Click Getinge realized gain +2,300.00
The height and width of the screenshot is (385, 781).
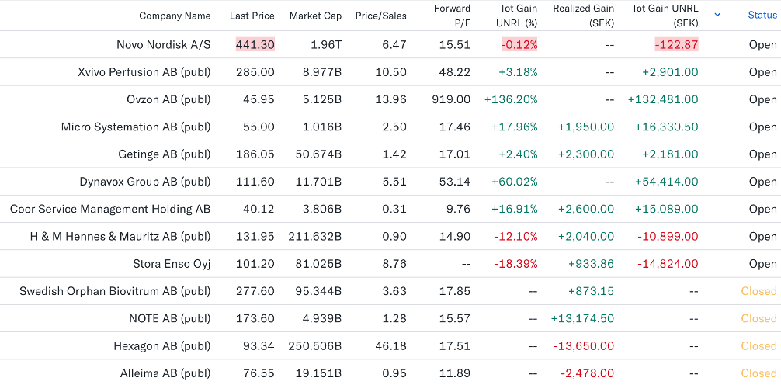[x=585, y=154]
